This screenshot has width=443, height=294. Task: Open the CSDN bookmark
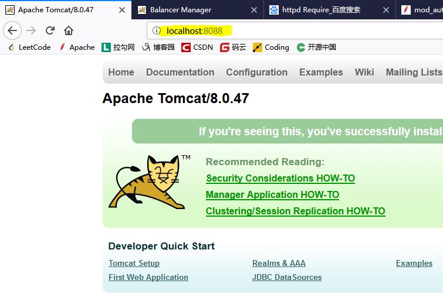click(x=197, y=47)
